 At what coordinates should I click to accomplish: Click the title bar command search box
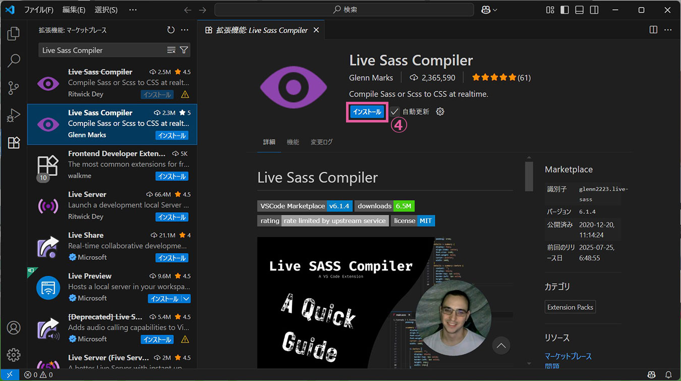[x=344, y=10]
